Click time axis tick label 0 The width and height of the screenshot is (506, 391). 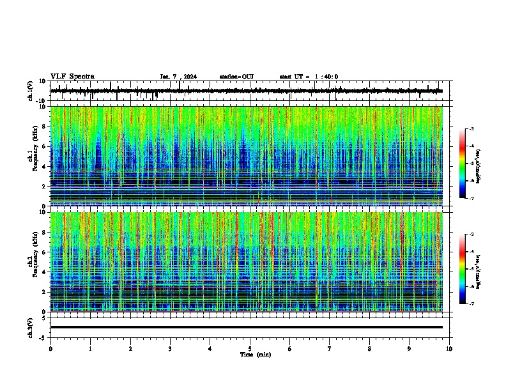point(50,349)
